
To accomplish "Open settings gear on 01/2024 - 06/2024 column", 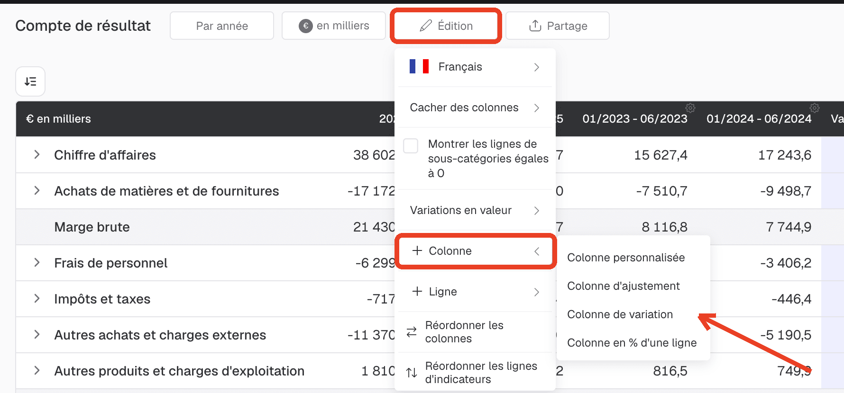I will [x=815, y=108].
